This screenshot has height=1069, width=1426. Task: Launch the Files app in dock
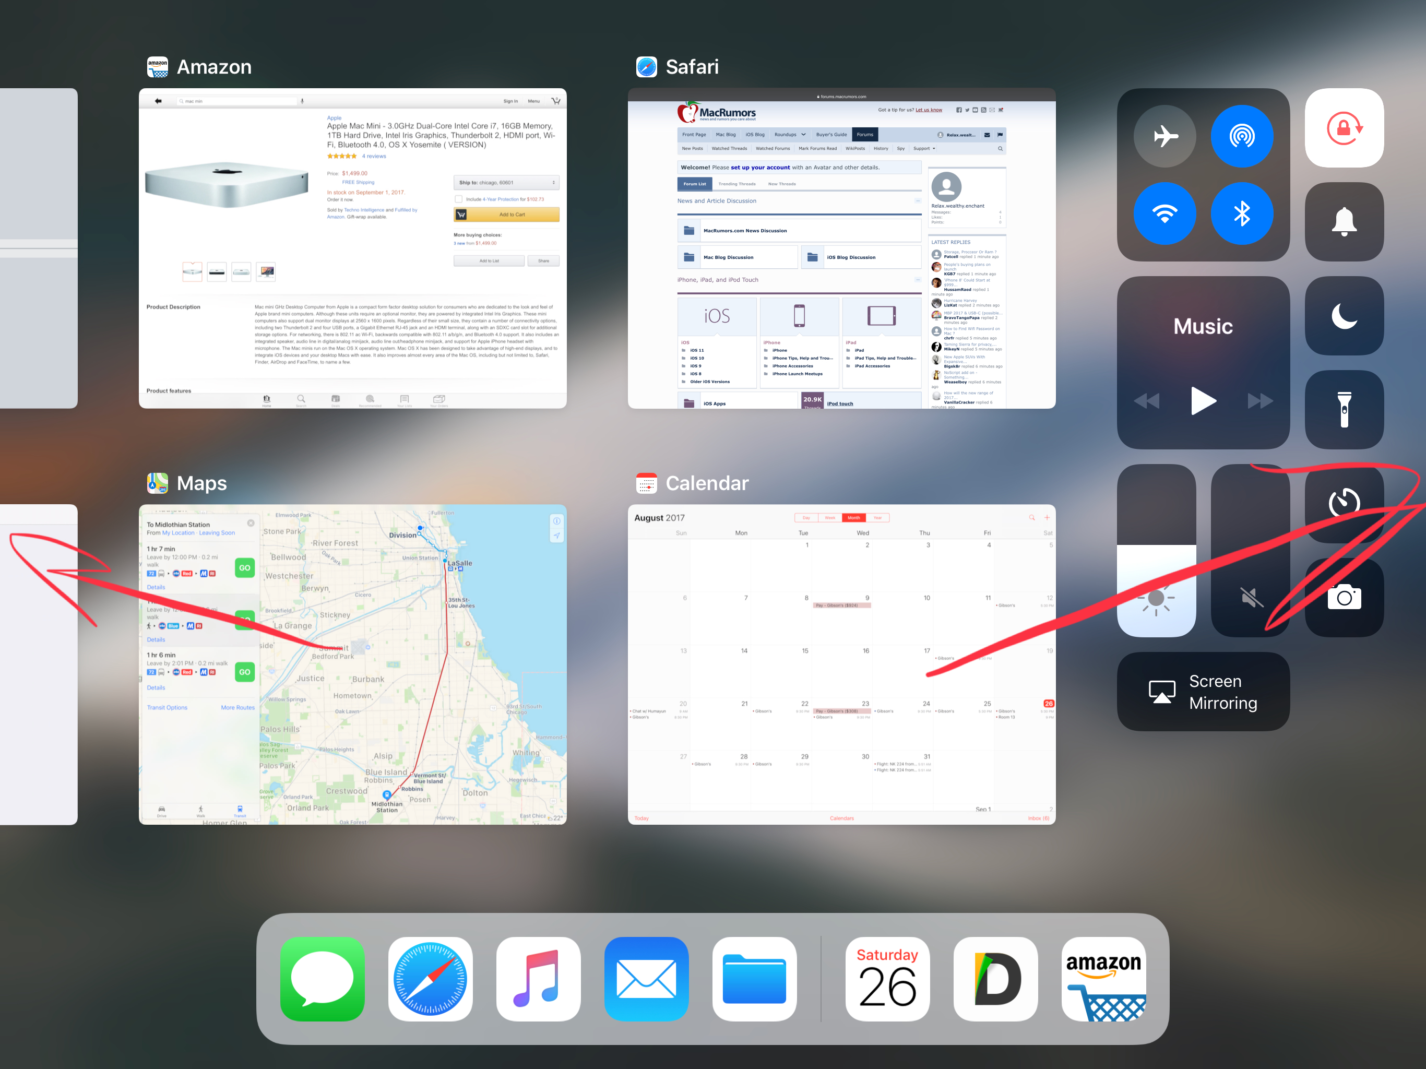pos(754,978)
